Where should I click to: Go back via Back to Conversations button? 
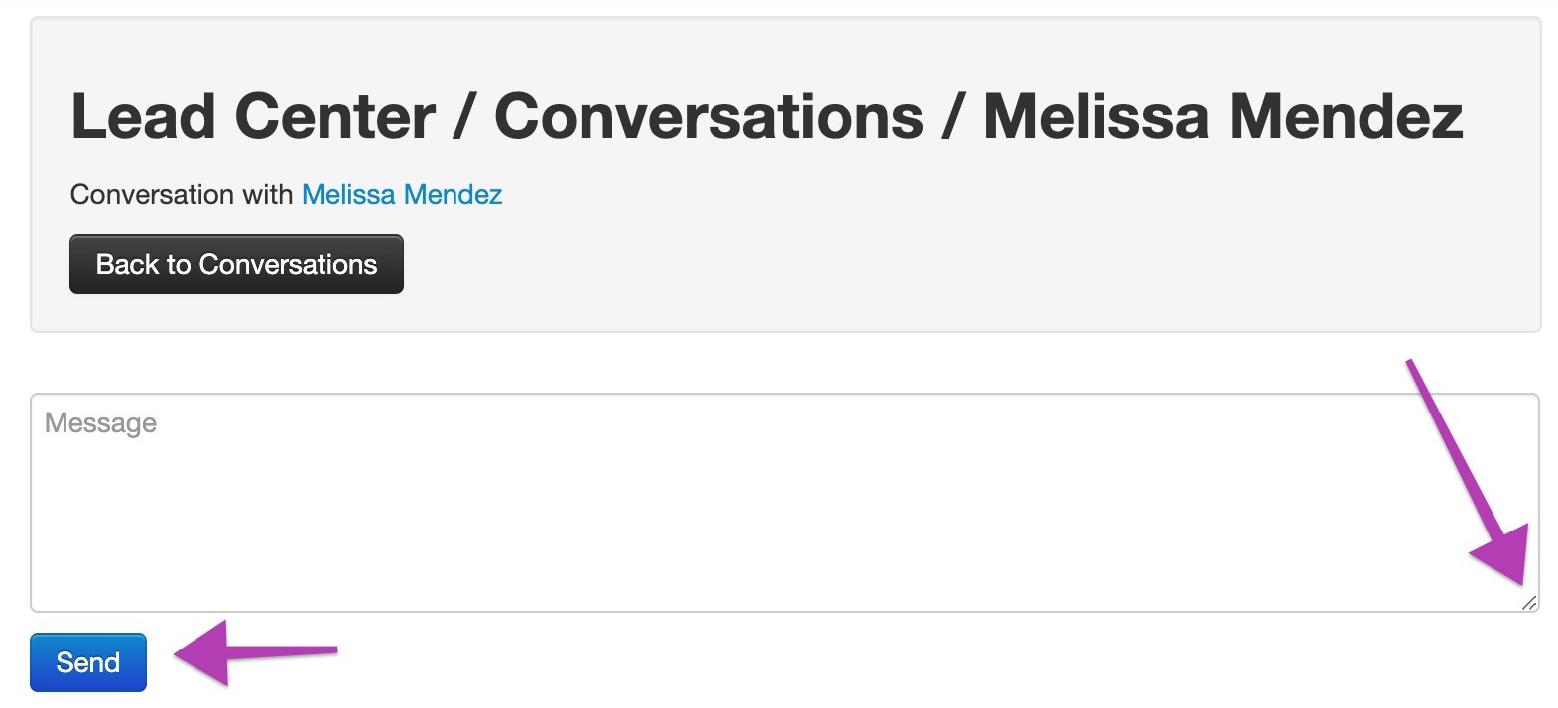236,264
